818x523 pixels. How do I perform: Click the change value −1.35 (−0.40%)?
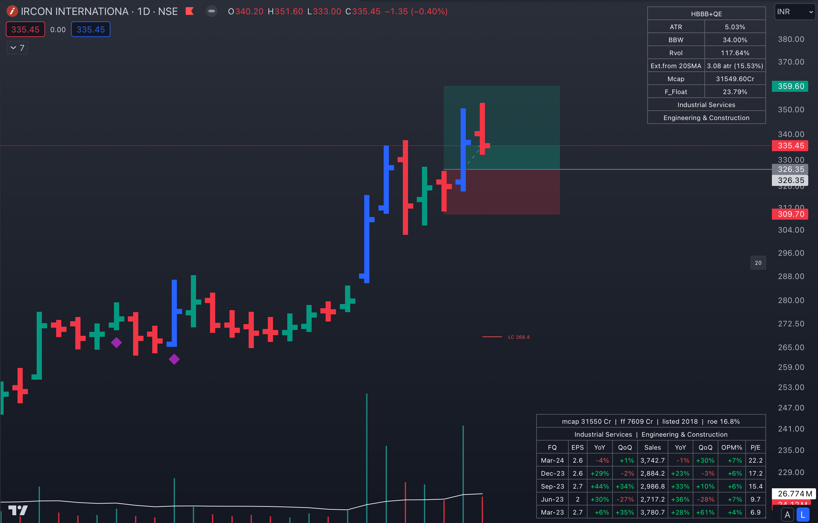point(416,12)
